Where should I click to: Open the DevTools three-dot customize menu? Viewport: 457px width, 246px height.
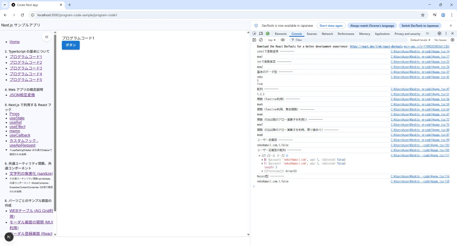(x=446, y=33)
